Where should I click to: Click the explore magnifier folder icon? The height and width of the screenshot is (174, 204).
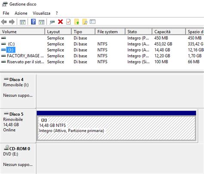coord(85,22)
